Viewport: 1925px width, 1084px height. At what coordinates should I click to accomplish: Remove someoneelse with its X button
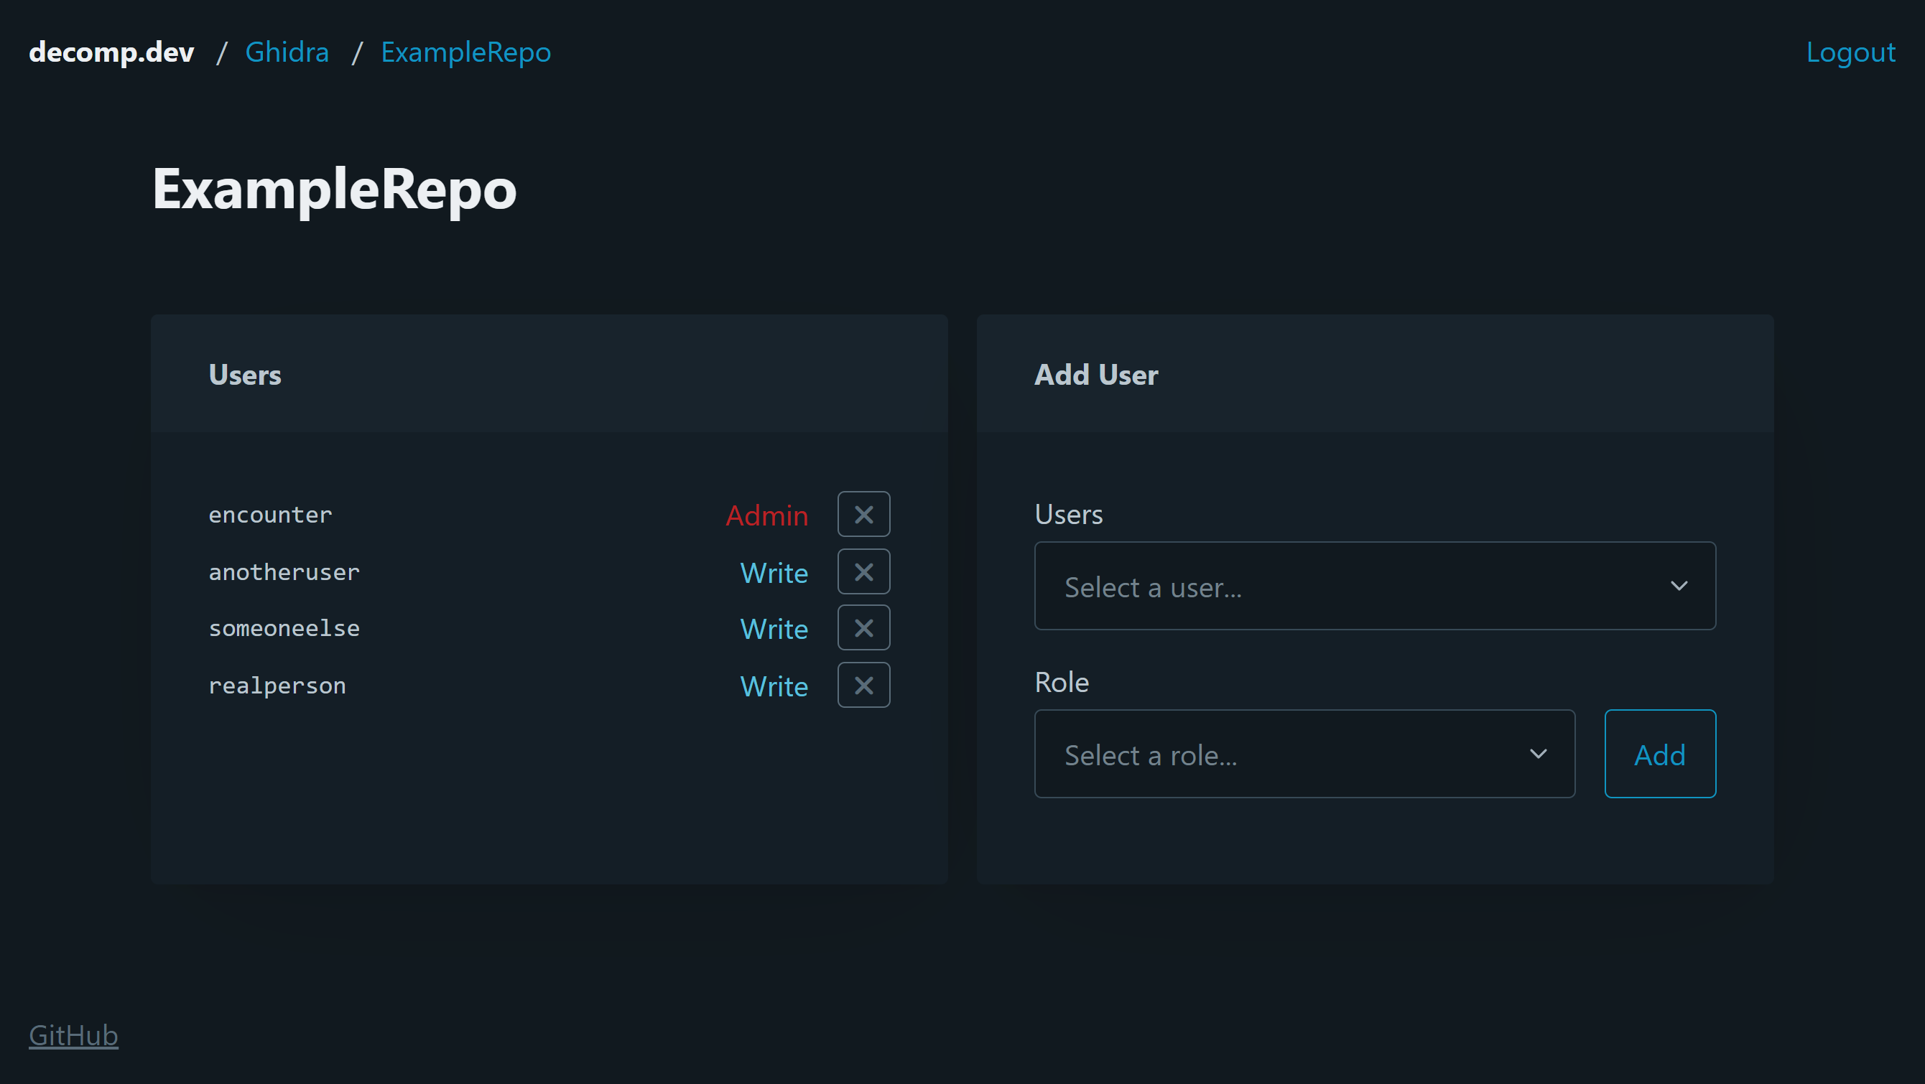coord(863,627)
